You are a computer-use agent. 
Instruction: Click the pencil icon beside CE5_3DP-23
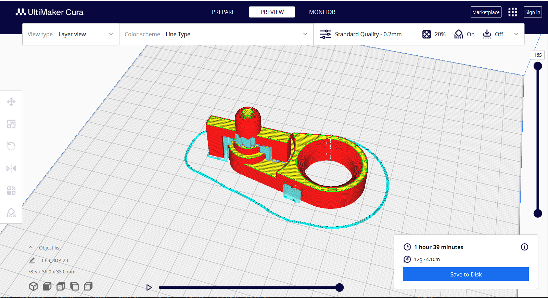coord(32,260)
